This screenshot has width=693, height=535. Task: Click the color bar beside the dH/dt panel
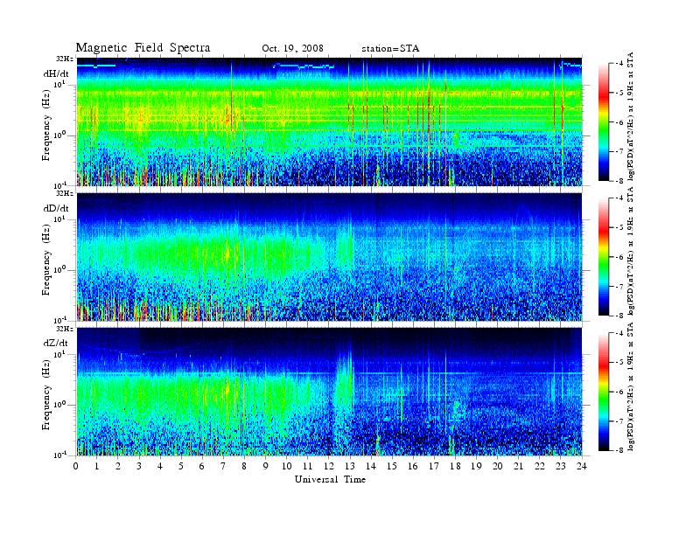(x=604, y=122)
